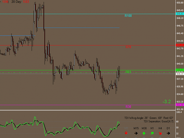
Task: Select the H1 timeframe label
Action: click(152, 128)
